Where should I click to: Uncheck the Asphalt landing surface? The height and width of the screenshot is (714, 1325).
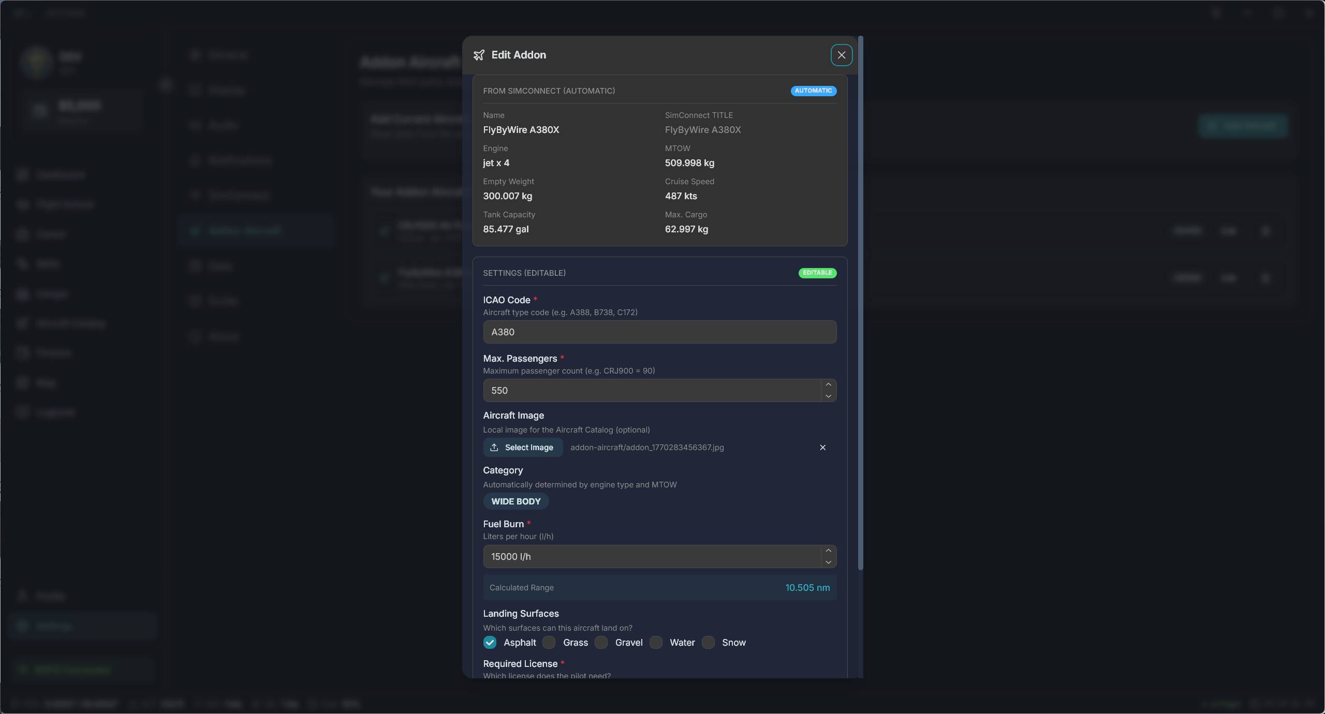[x=490, y=643]
